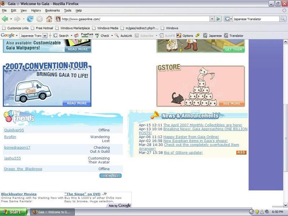Click the Translator search-word button
Screen dimensions: 288x216
pyautogui.click(x=234, y=36)
